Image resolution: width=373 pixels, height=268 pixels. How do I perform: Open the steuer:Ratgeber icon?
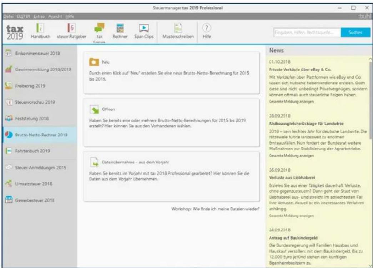pos(71,28)
